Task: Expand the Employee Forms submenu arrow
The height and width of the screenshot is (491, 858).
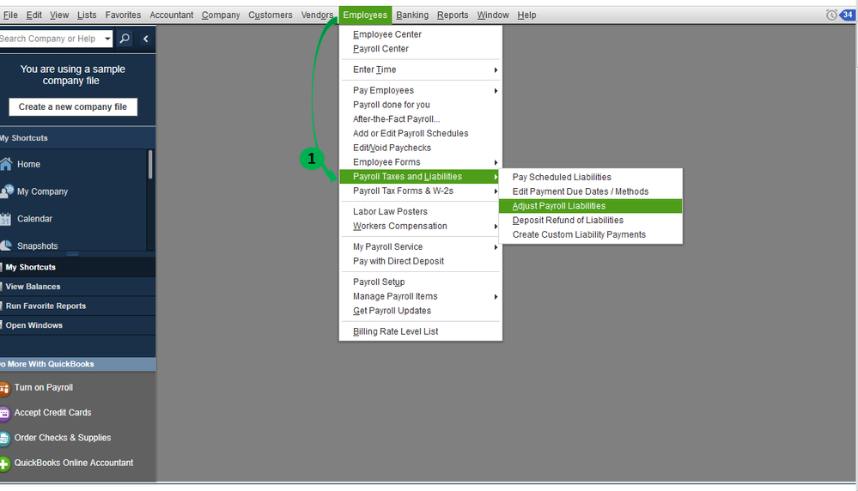Action: click(x=496, y=162)
